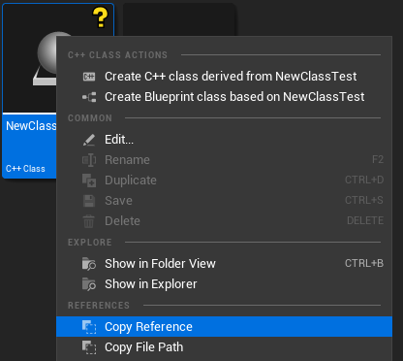Viewport: 403px width, 361px height.
Task: Choose Copy File Path
Action: (224, 347)
